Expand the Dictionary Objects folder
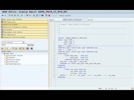134x100 pixels. tap(5, 56)
